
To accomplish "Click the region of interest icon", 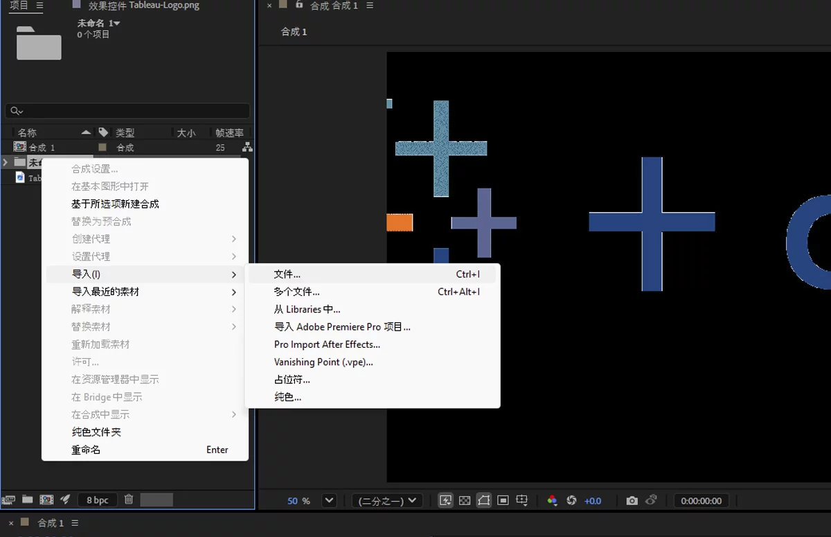I will tap(503, 500).
